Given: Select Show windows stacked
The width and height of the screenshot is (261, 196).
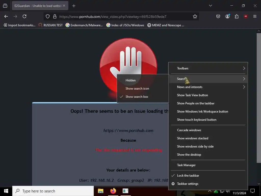Looking at the screenshot, I should (x=208, y=138).
